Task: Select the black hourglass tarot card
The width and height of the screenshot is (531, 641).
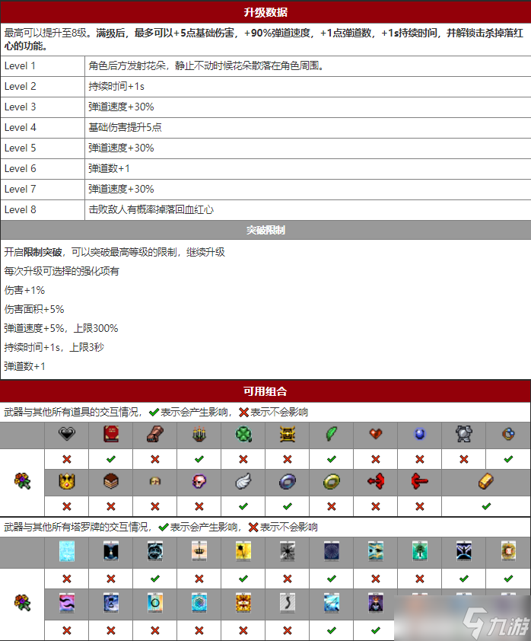Action: [111, 551]
